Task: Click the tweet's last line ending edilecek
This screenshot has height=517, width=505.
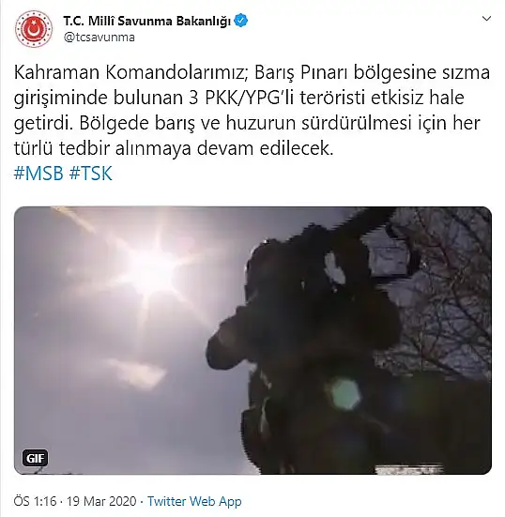Action: coord(174,148)
